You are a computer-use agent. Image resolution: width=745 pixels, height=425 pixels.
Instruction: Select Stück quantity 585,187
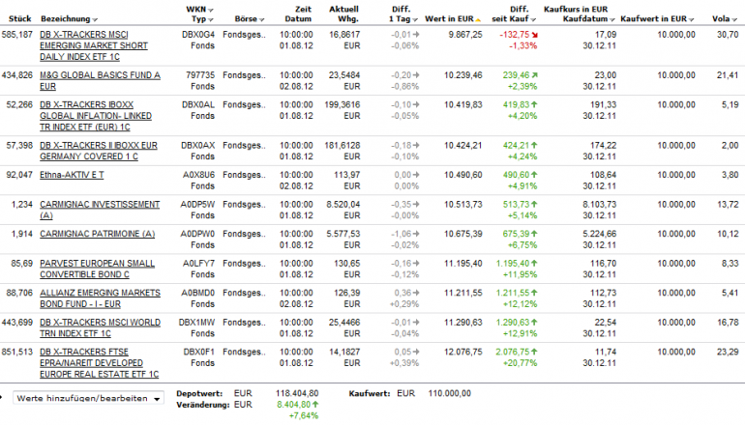(17, 34)
